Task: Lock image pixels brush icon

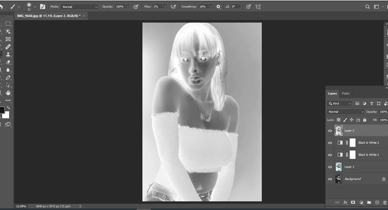Action: pyautogui.click(x=345, y=120)
